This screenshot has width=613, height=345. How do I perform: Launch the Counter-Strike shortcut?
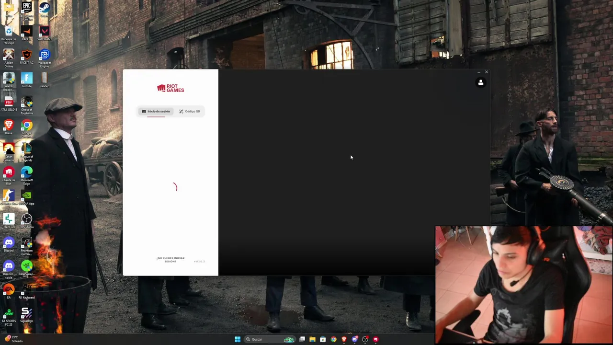(x=9, y=197)
